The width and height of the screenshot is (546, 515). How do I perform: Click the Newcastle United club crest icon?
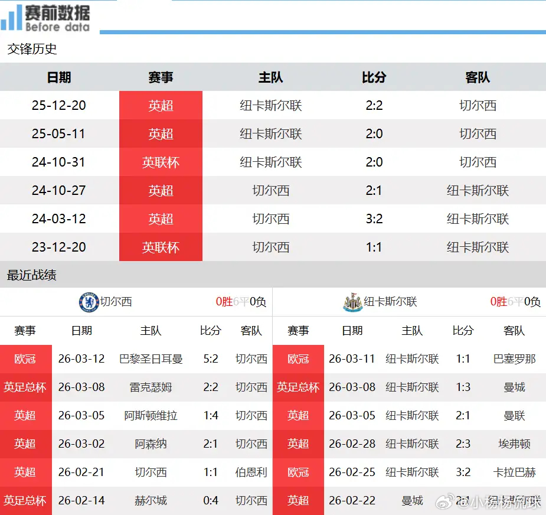click(x=352, y=301)
